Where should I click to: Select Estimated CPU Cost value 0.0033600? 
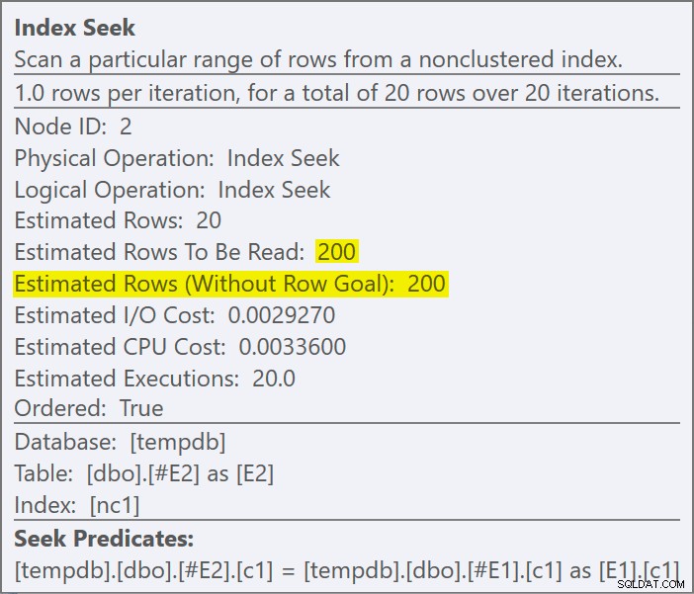[x=293, y=347]
